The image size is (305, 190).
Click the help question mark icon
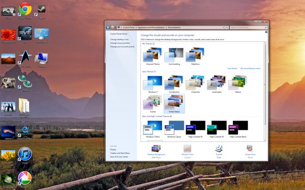click(266, 32)
